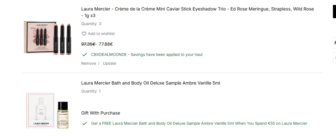
Task: Click the payment button below PayPal
Action: click(x=334, y=58)
